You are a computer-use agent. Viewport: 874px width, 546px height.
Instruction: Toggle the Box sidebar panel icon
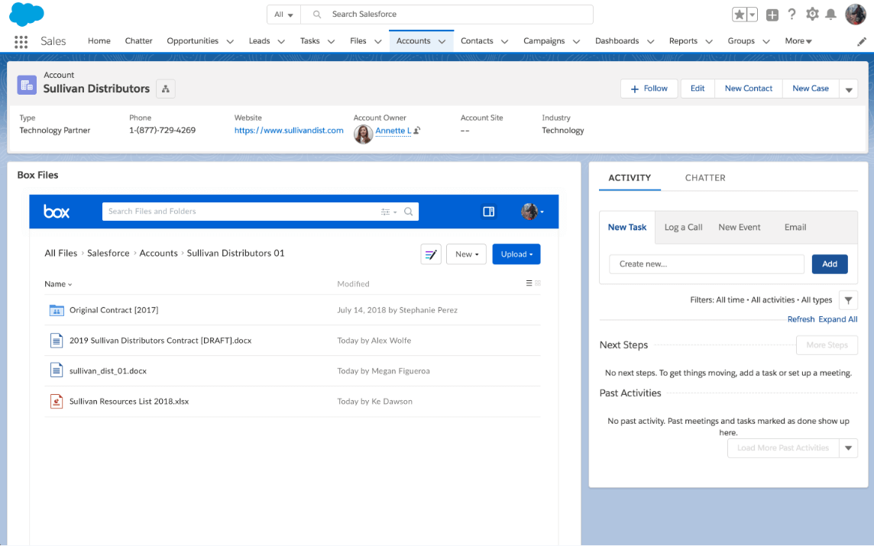tap(489, 212)
